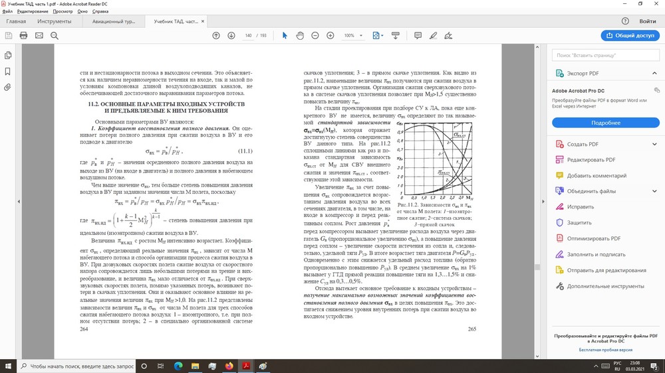This screenshot has height=373, width=665.
Task: Open File Explorer from taskbar
Action: point(195,366)
